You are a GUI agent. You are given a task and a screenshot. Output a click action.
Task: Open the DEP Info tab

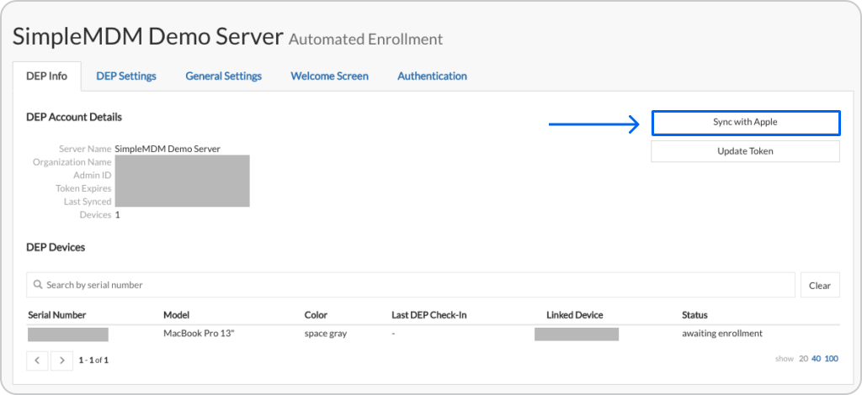tap(47, 76)
